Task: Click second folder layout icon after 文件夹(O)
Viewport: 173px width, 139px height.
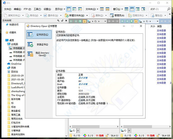Action: point(107,9)
